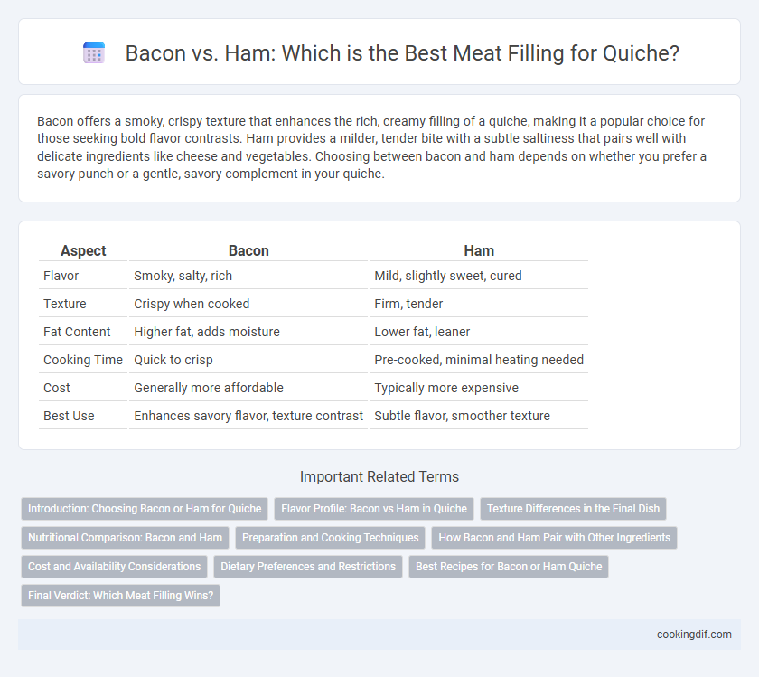
Task: Click the page title heading text
Action: 402,52
